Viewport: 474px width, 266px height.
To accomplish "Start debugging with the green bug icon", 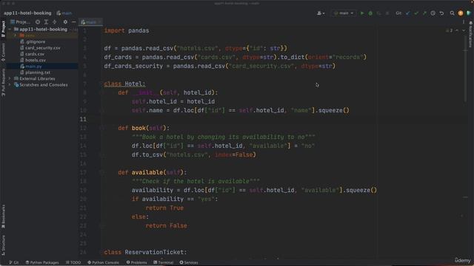I will [x=370, y=13].
